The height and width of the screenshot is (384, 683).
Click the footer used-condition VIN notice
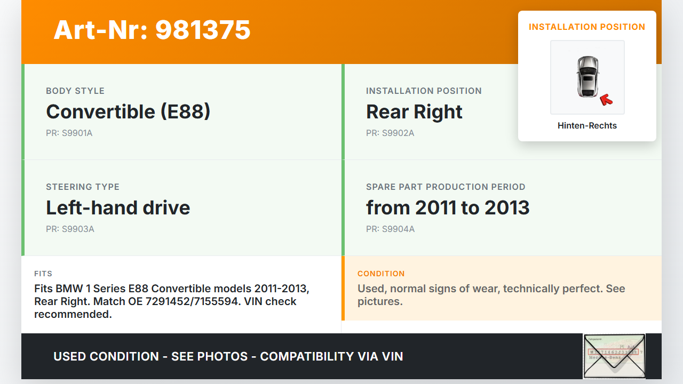[228, 356]
